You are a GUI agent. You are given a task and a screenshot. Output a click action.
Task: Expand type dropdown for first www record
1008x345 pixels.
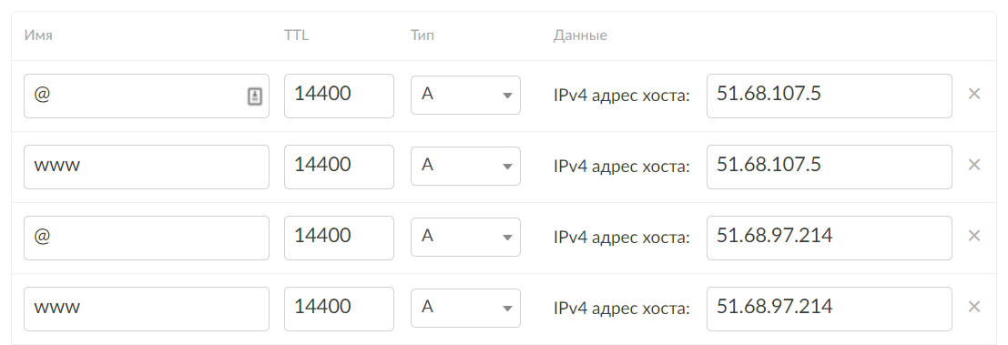465,166
